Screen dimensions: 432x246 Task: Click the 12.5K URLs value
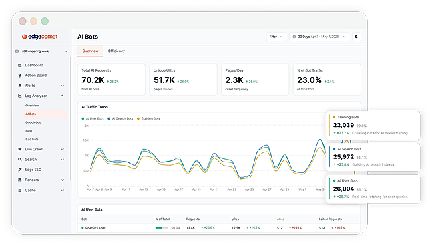pyautogui.click(x=236, y=228)
